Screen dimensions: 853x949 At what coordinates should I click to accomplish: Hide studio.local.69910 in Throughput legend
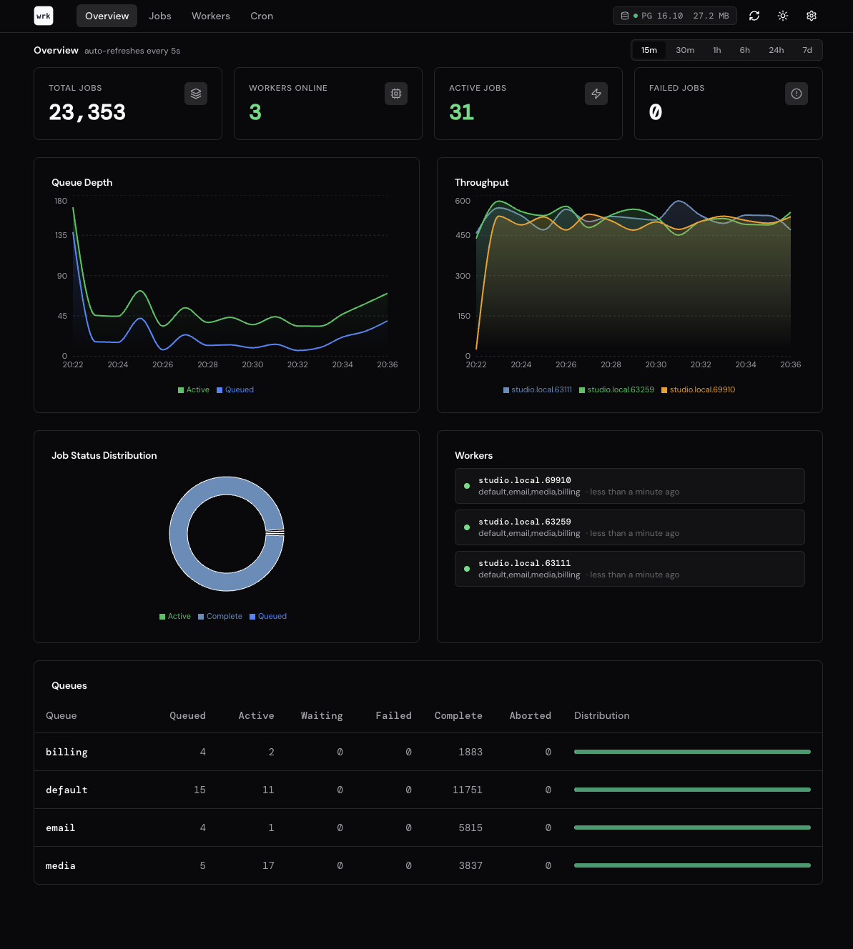coord(698,390)
